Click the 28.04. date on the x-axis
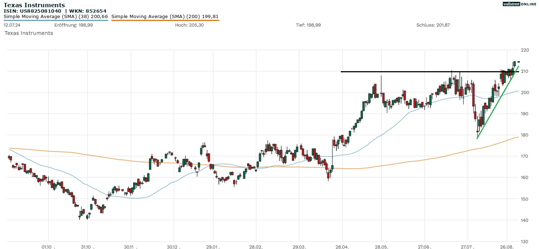539x249 pixels. (341, 246)
